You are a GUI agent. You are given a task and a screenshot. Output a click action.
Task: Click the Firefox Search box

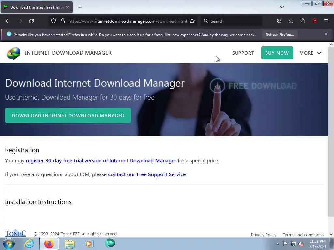point(231,21)
